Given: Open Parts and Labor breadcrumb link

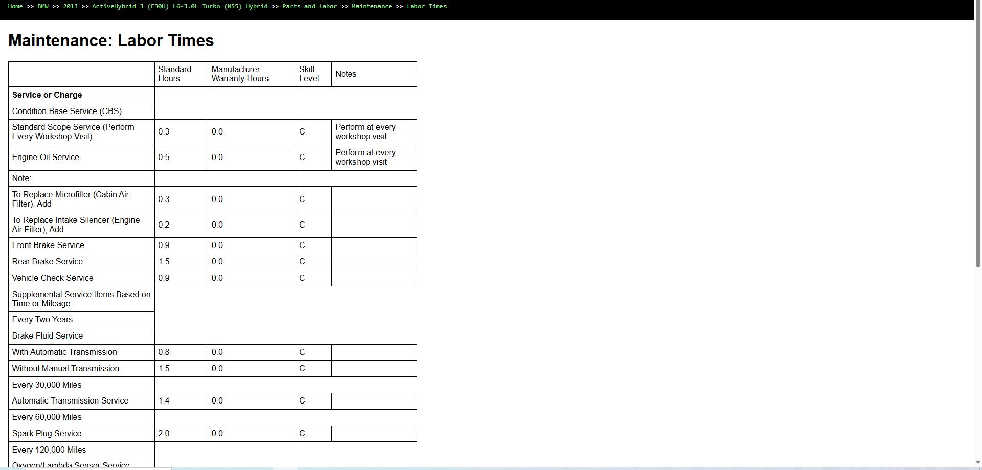Looking at the screenshot, I should (x=309, y=6).
